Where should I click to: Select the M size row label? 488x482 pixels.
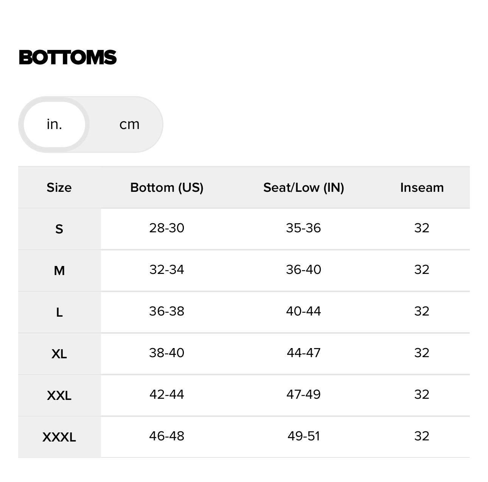[59, 271]
